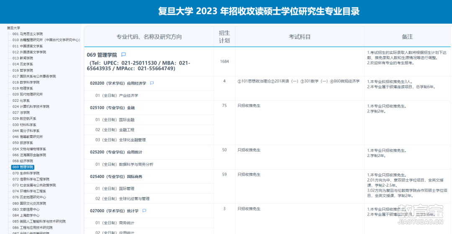Select 019 物理学系

point(23,88)
